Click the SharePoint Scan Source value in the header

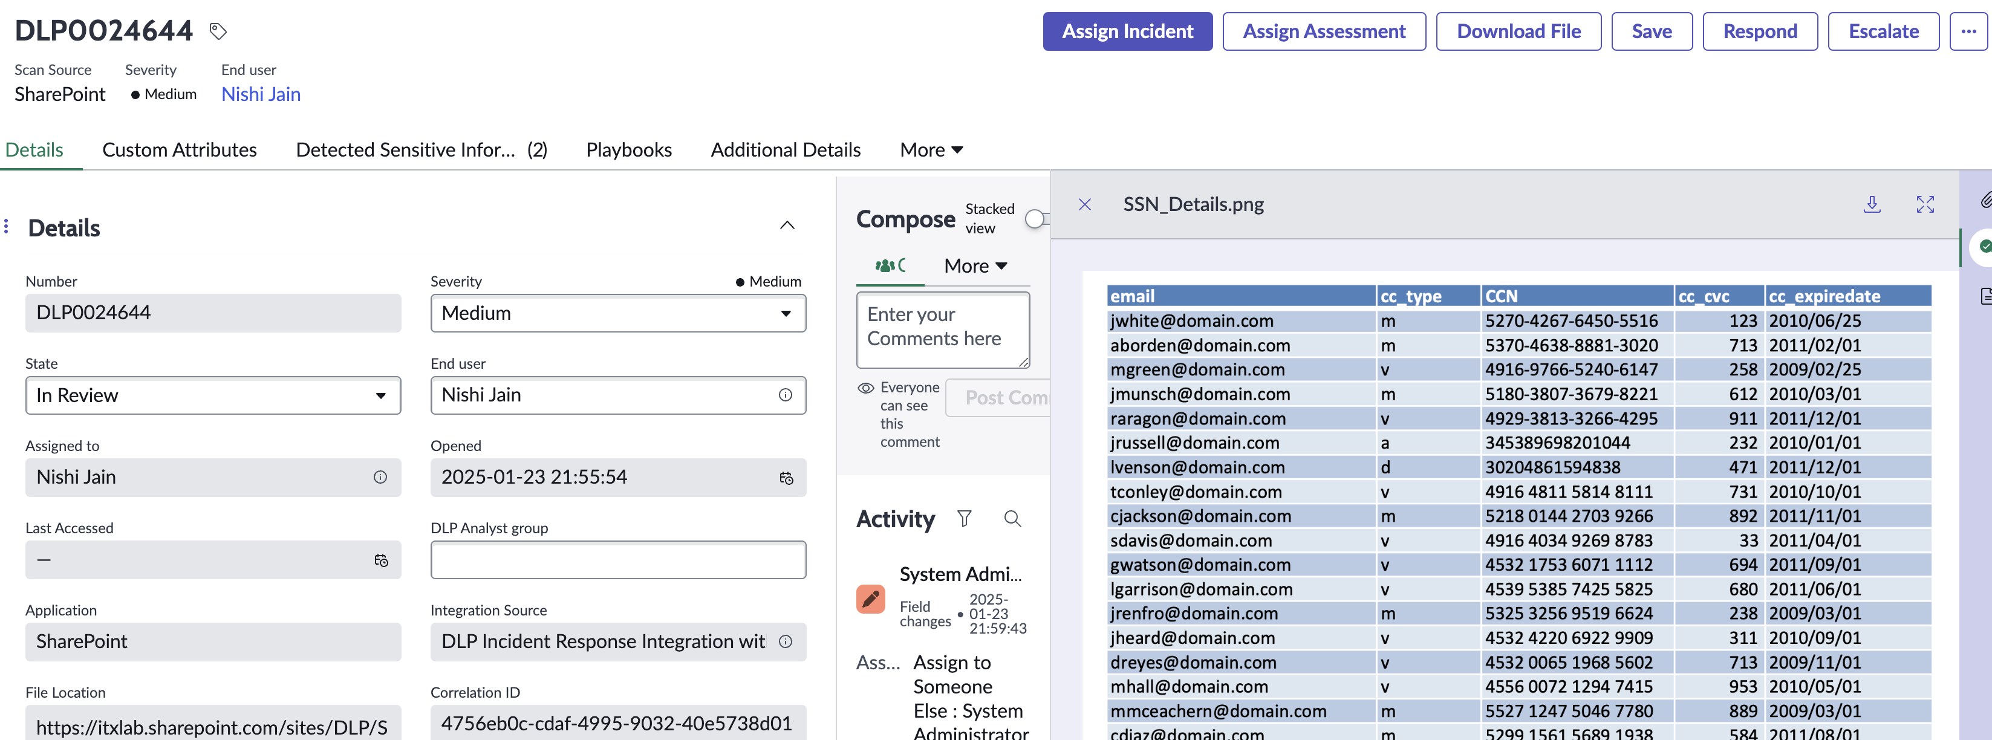[x=59, y=94]
